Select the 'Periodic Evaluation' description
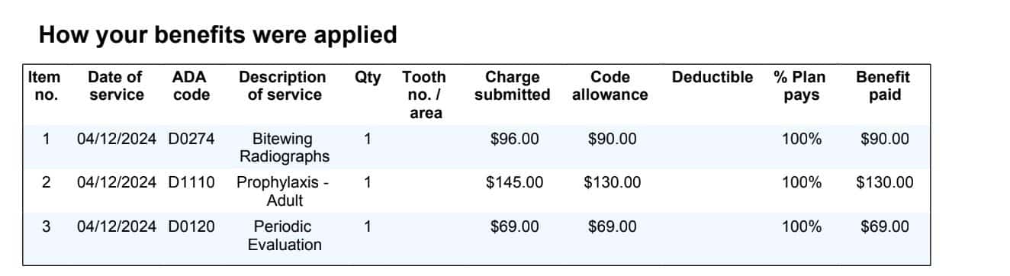Screen dimensions: 1010x276 (x=285, y=236)
